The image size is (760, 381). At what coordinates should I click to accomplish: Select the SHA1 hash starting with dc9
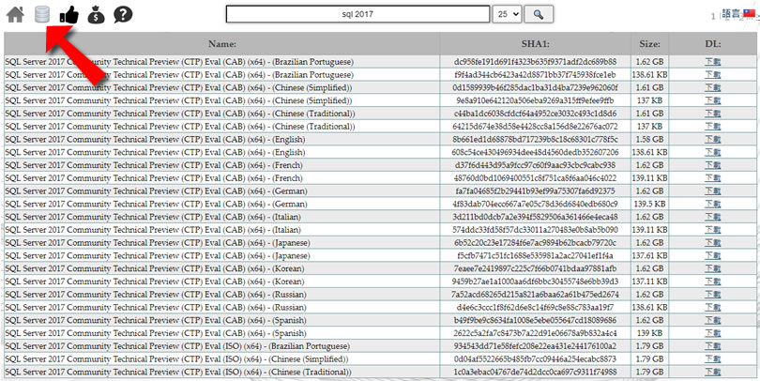point(535,62)
